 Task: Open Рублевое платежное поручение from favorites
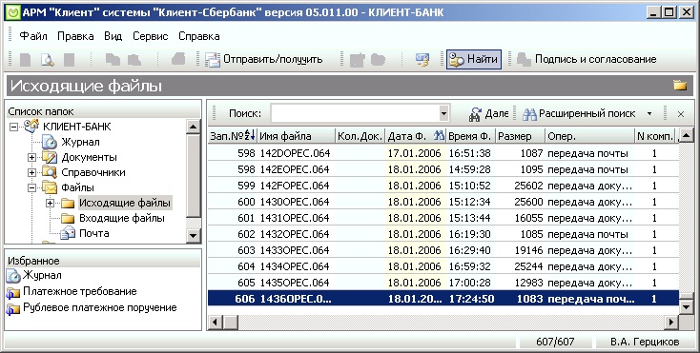(100, 307)
